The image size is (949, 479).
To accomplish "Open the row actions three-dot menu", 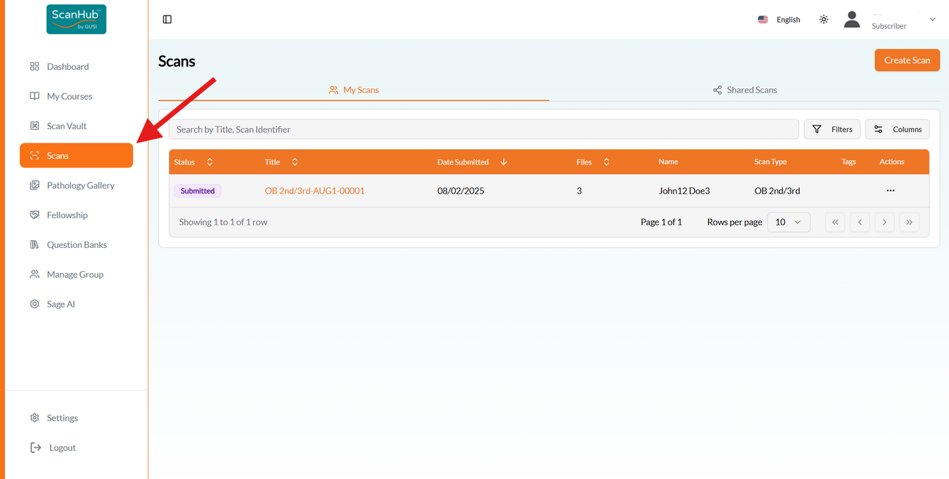I will pos(890,191).
